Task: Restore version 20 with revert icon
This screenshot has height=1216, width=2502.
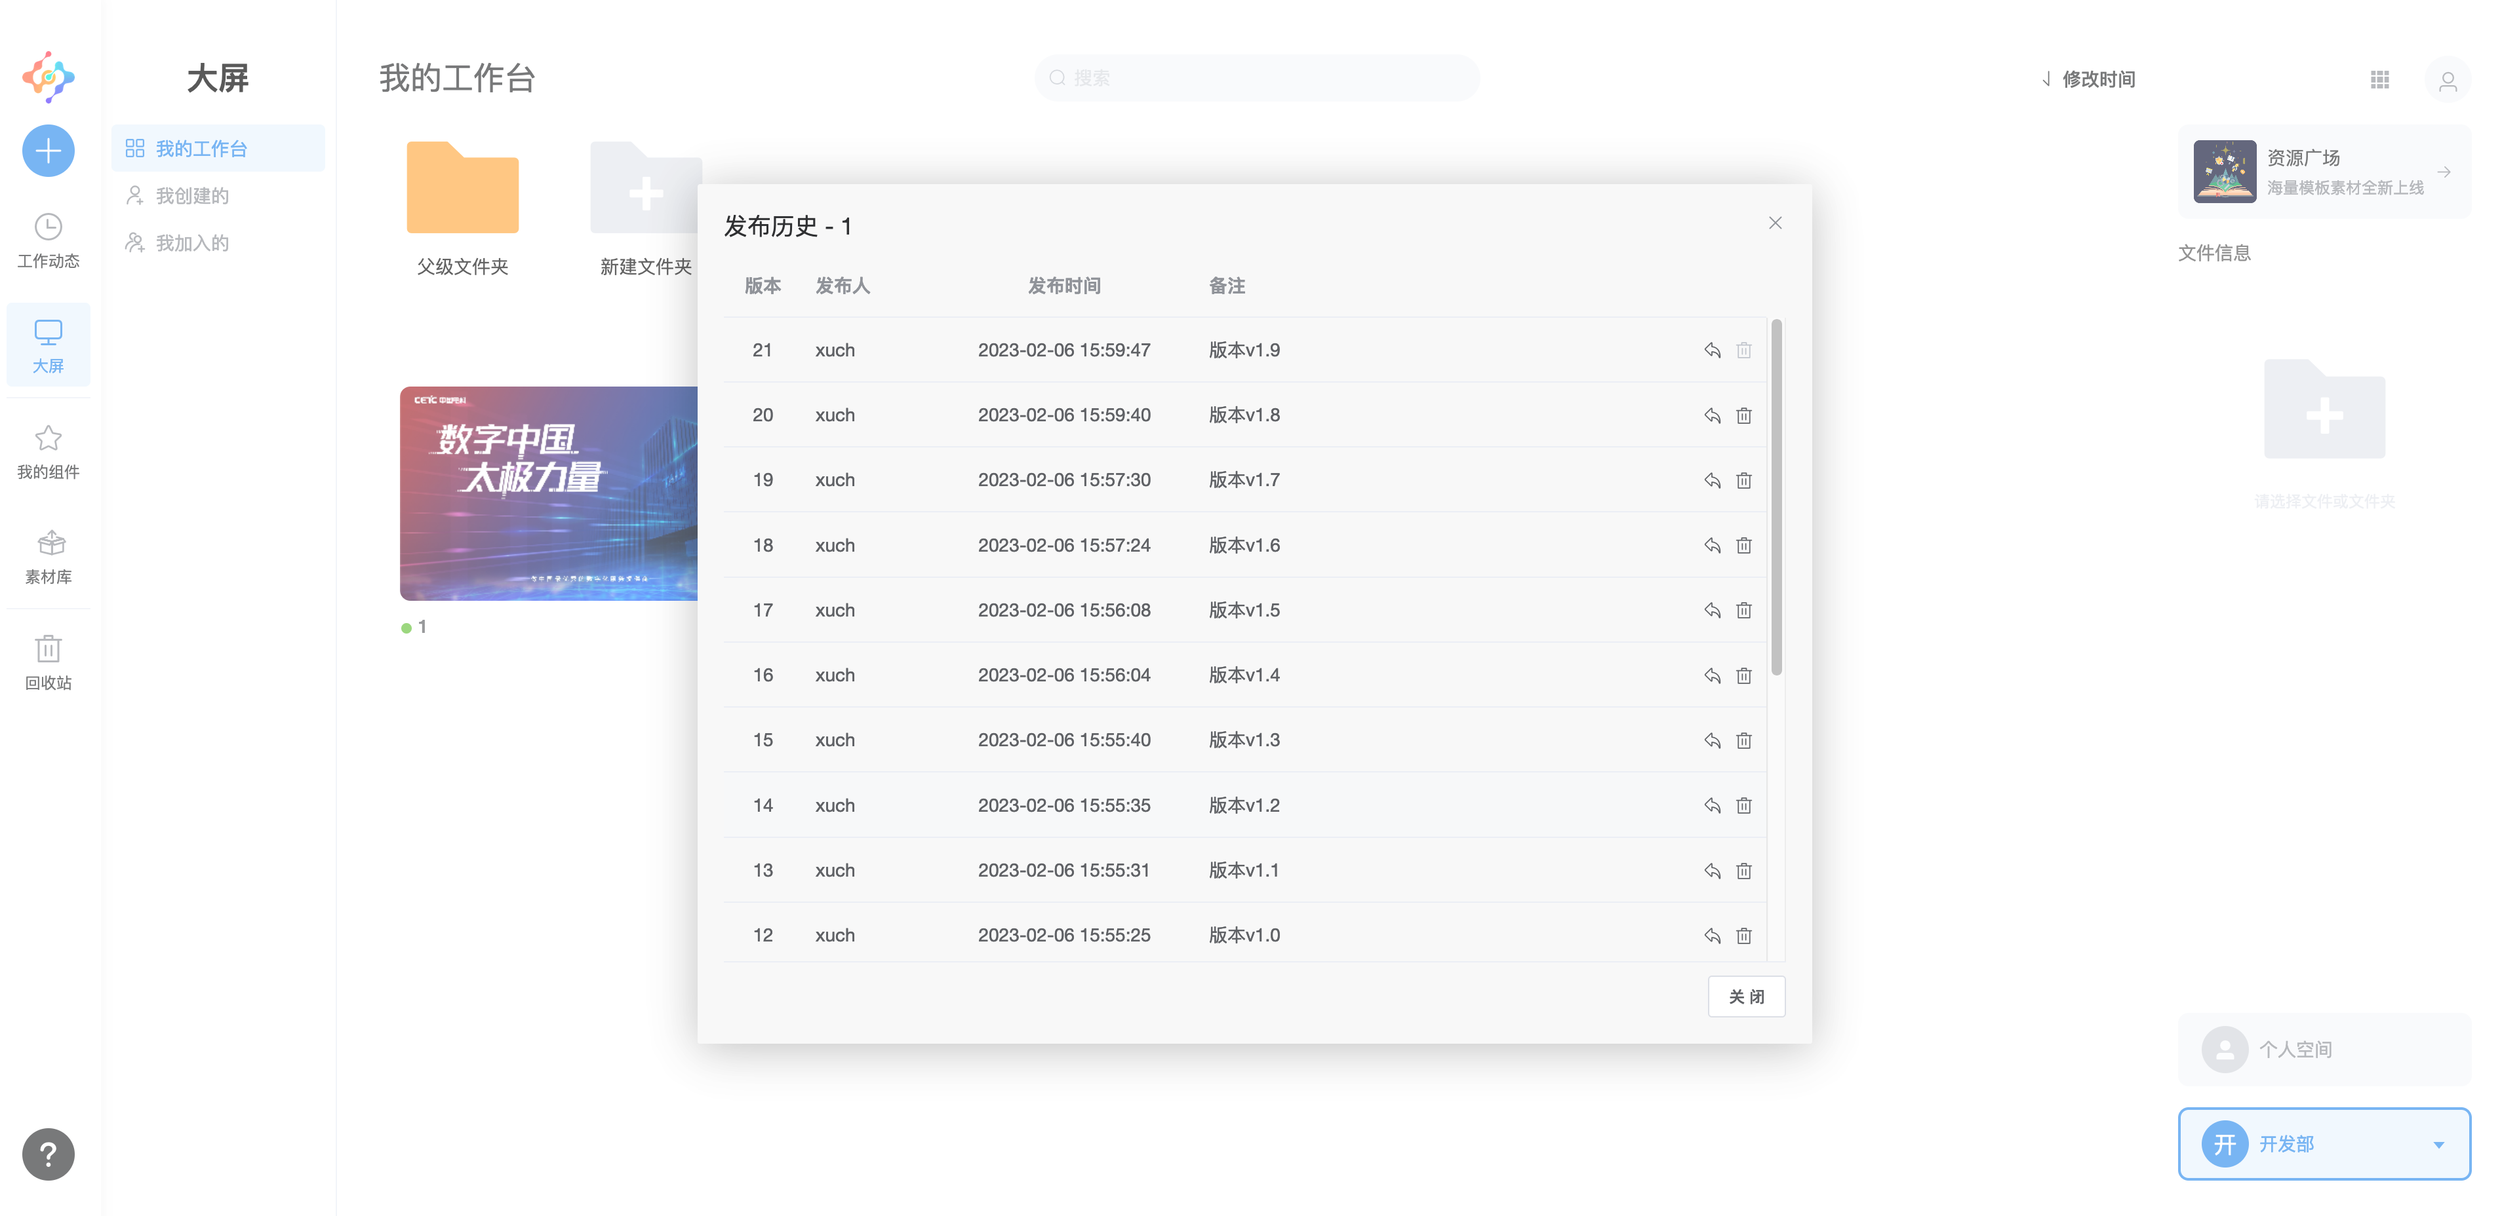Action: point(1713,415)
